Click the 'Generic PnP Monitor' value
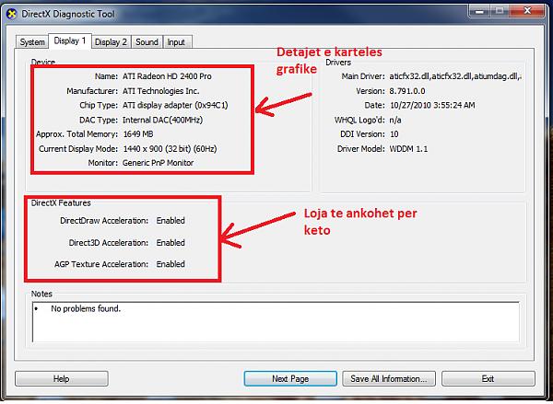The width and height of the screenshot is (553, 404). point(158,163)
